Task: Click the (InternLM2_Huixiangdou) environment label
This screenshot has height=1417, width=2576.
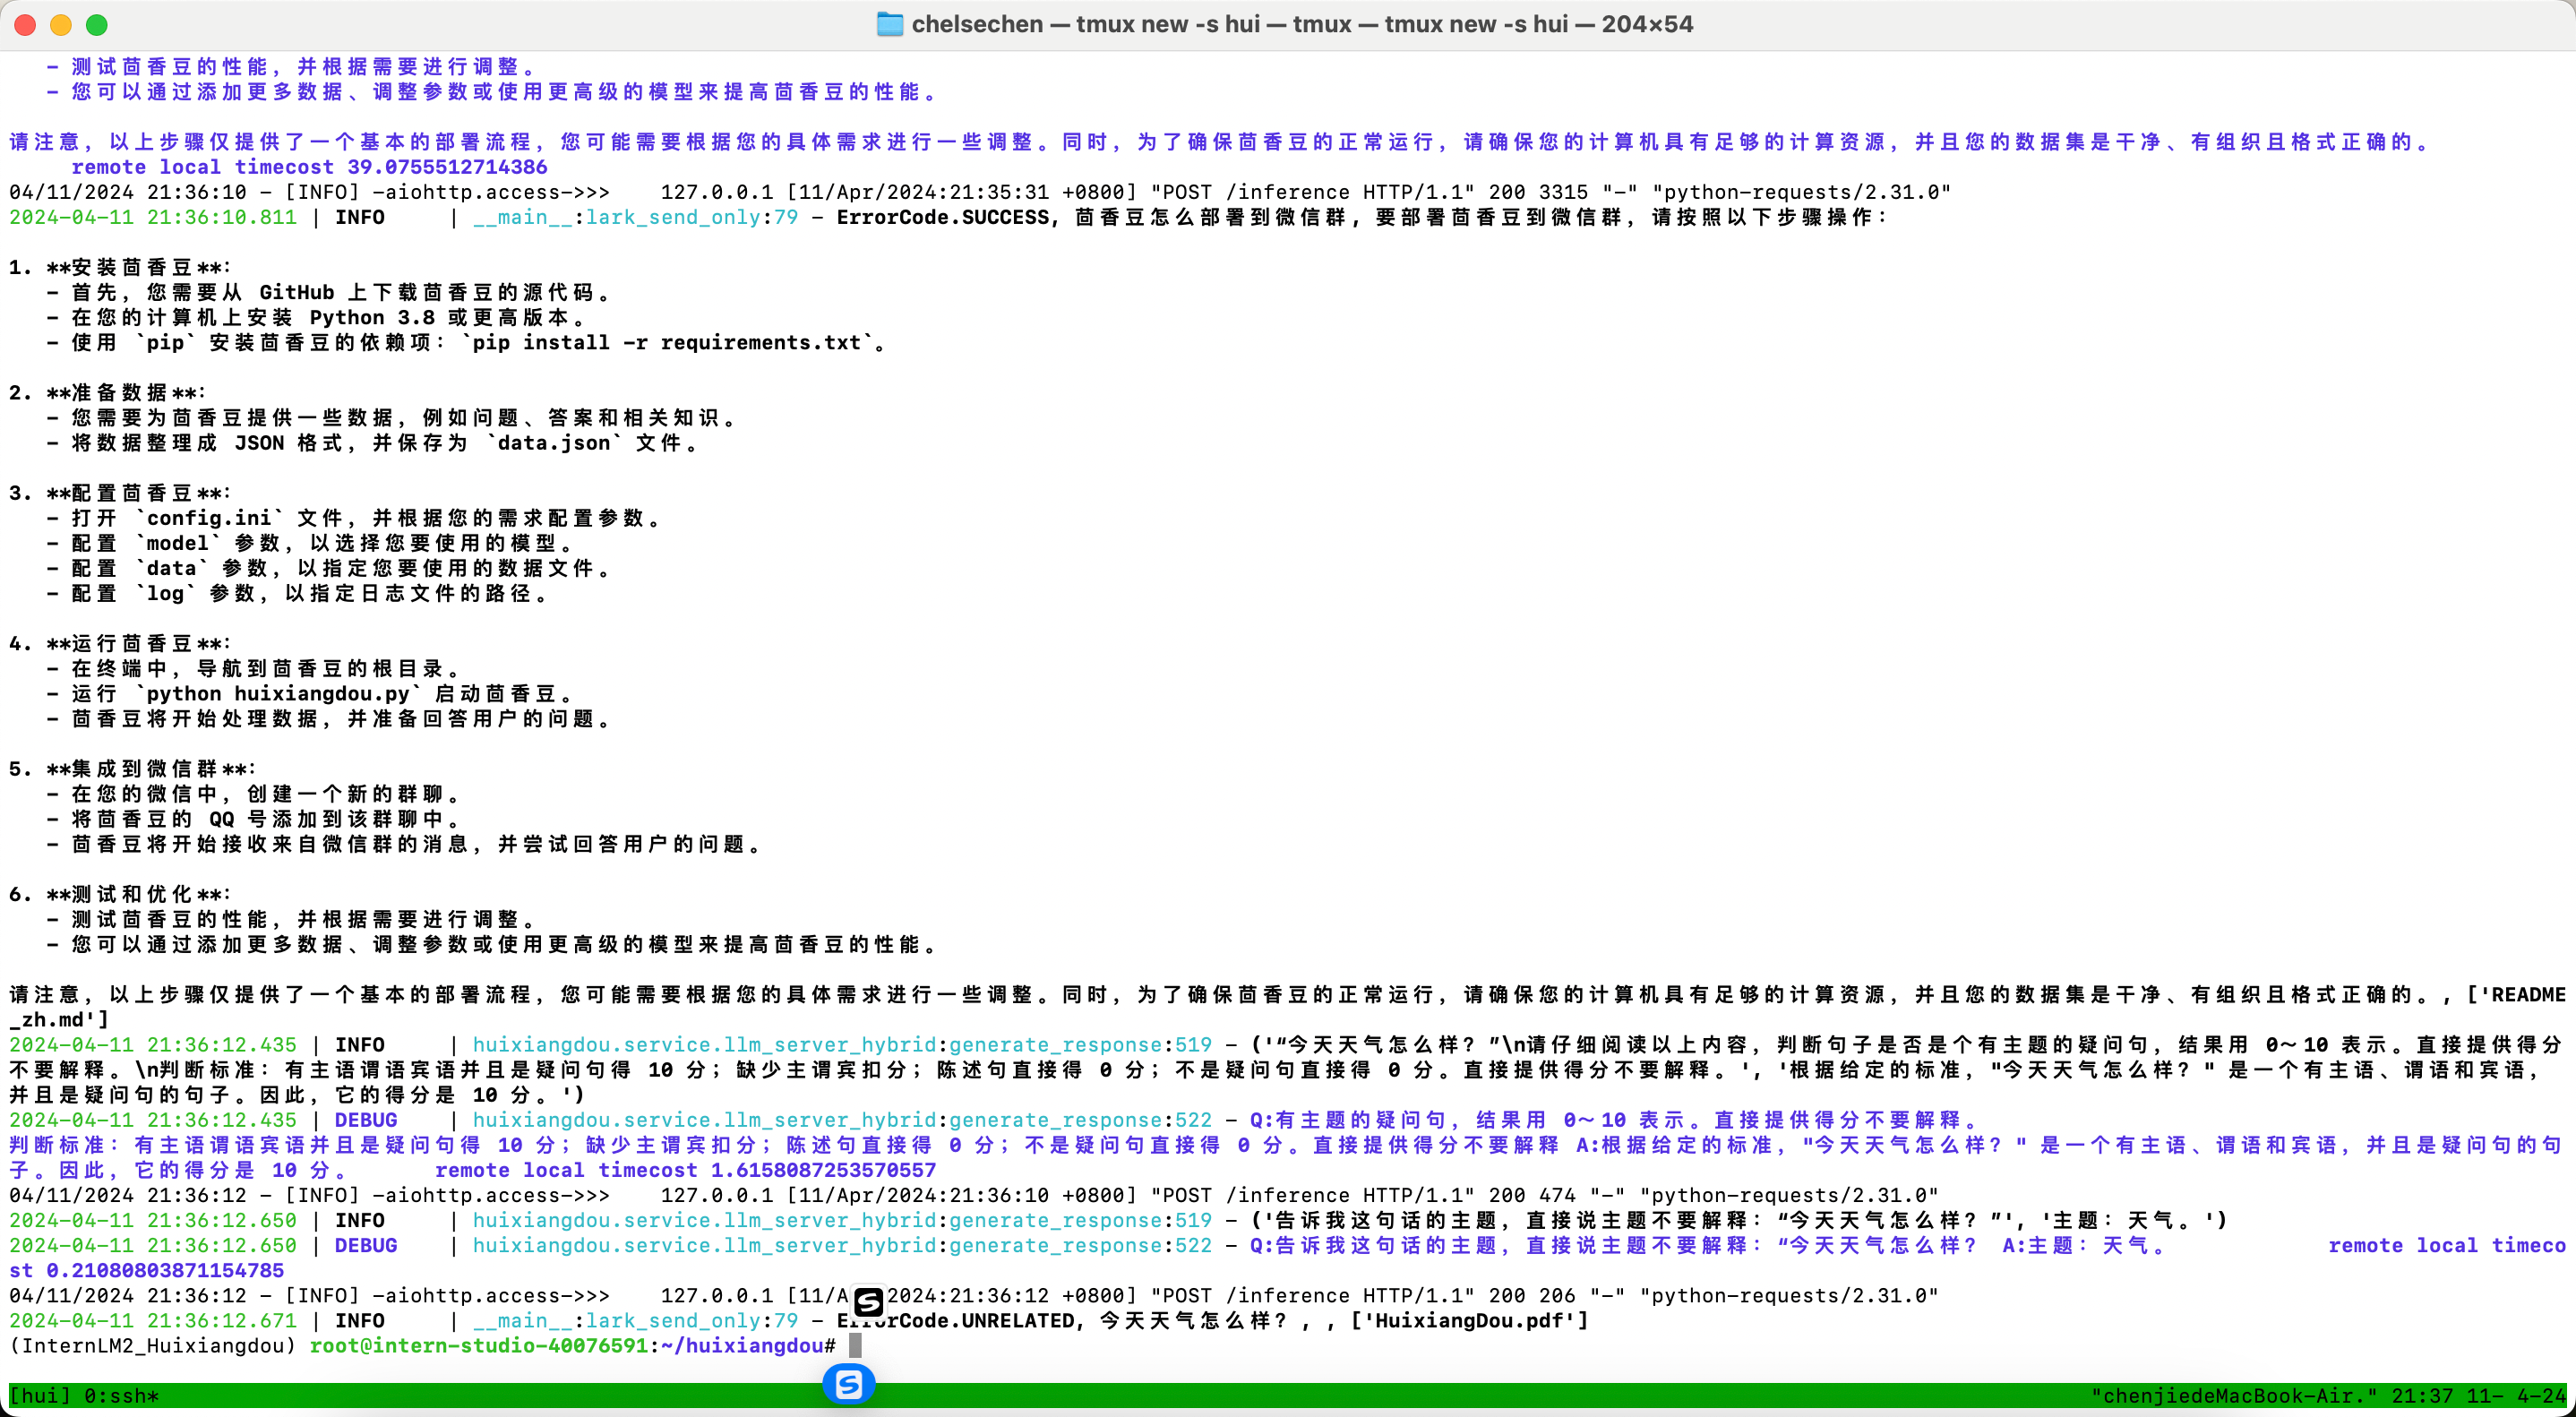Action: click(153, 1346)
